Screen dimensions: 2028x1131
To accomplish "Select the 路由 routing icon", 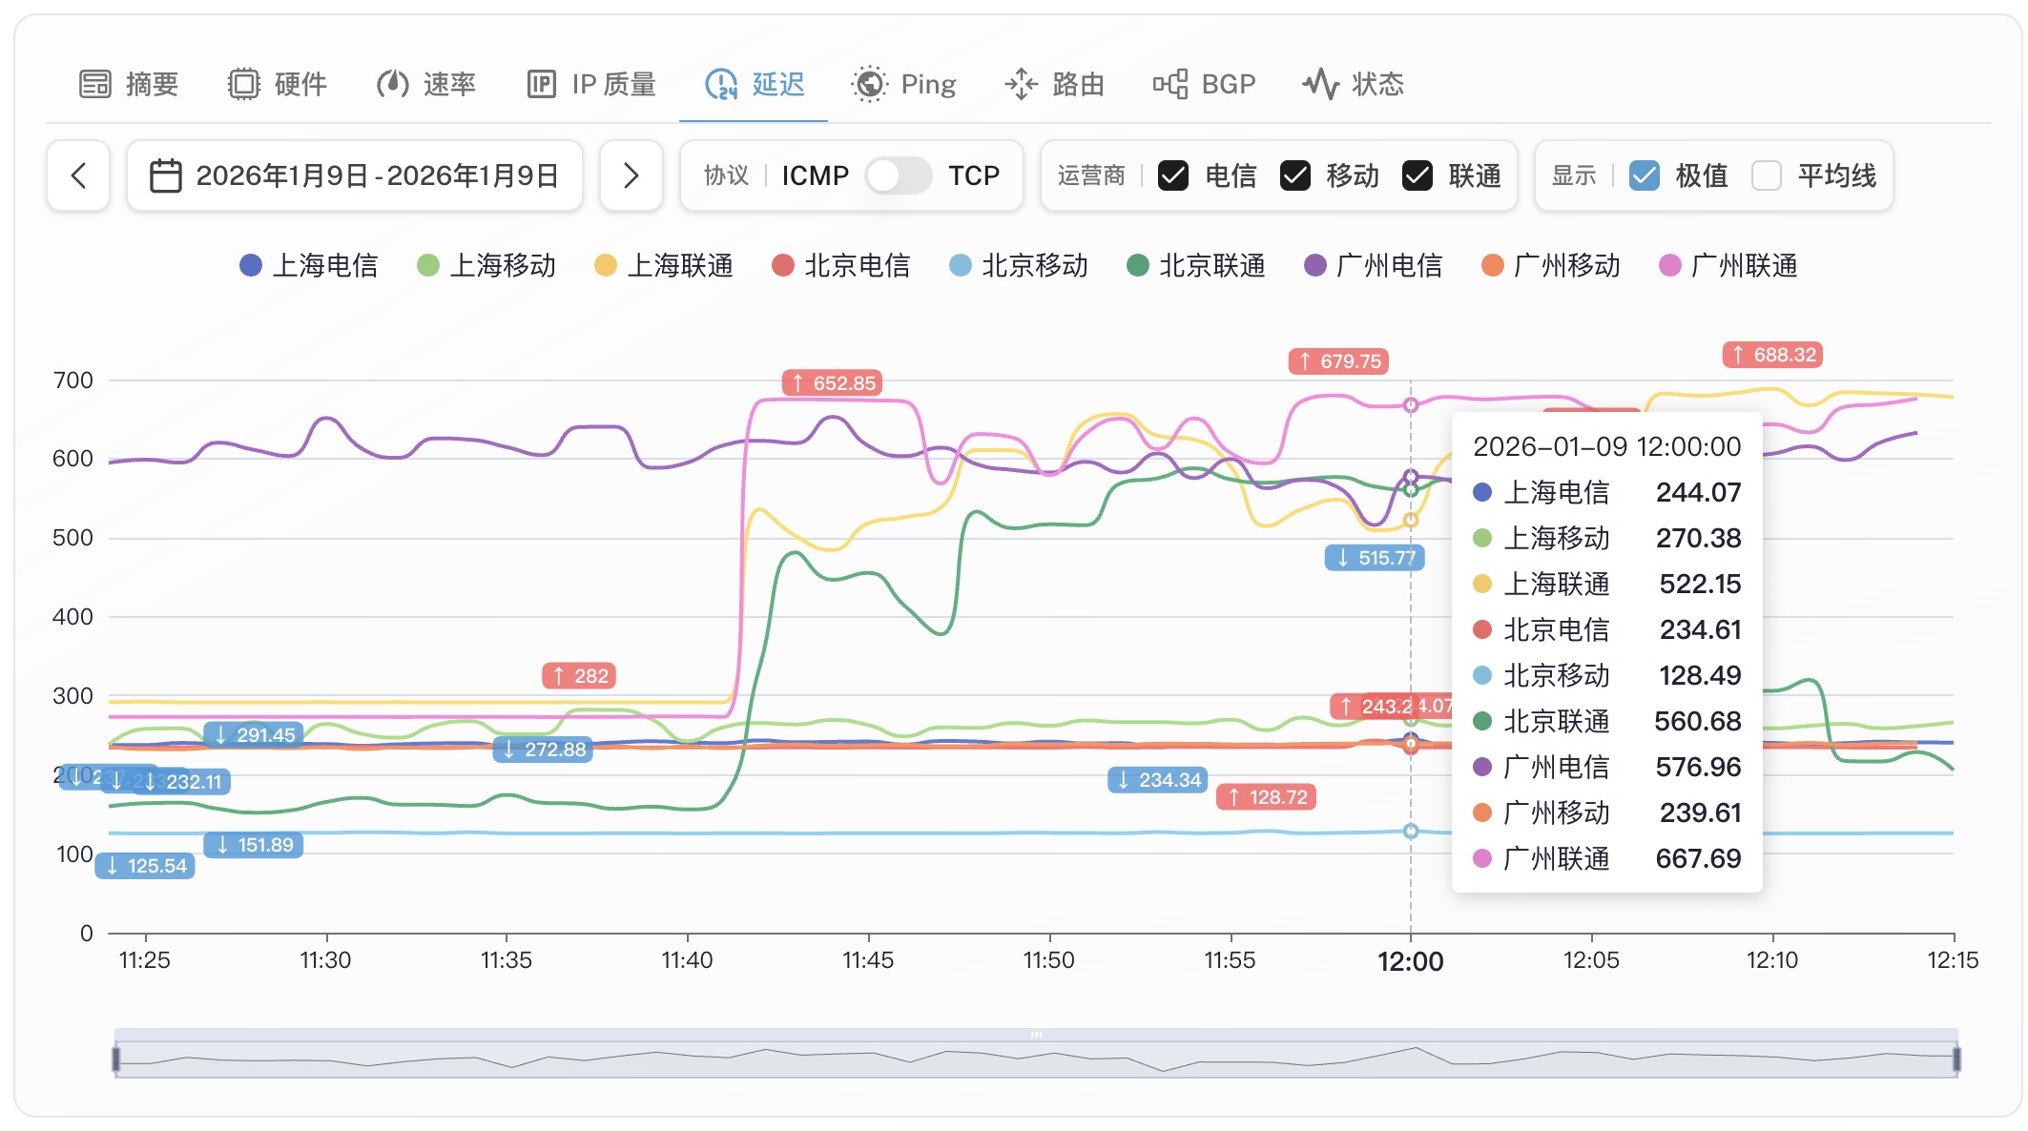I will [x=1021, y=84].
